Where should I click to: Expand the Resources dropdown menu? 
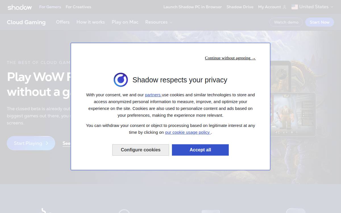[159, 22]
